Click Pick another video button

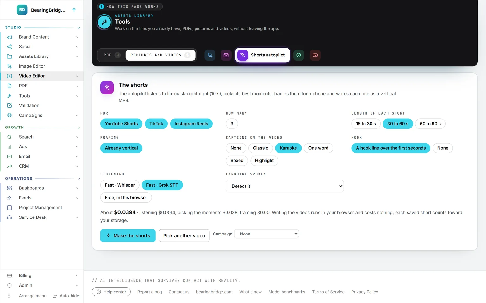184,236
